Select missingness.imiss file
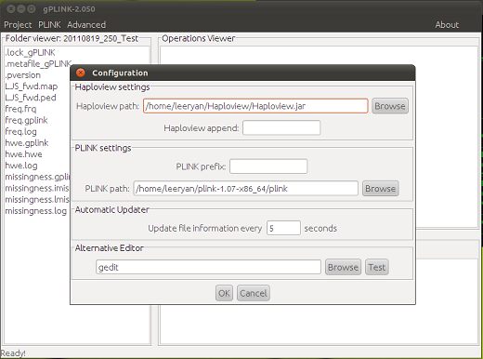 [37, 188]
